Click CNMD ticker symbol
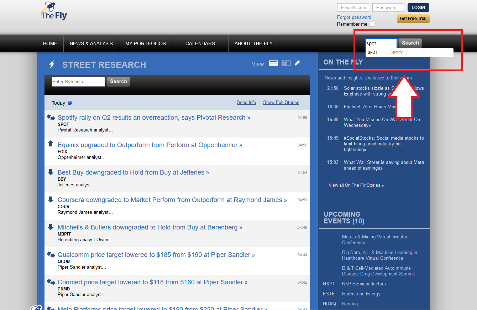The width and height of the screenshot is (477, 310). point(64,289)
